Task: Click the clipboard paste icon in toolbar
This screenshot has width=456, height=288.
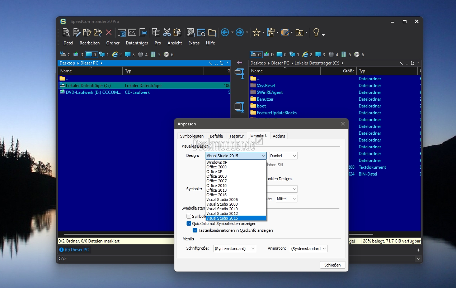Action: click(x=177, y=33)
